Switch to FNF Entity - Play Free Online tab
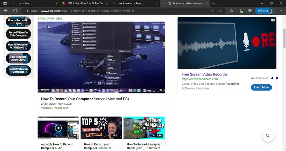Viewport: 286px width, 151px height. coord(85,3)
